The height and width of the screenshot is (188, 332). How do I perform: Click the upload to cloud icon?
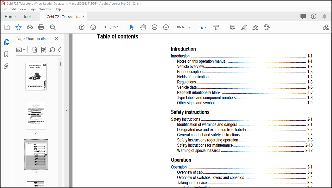click(30, 27)
